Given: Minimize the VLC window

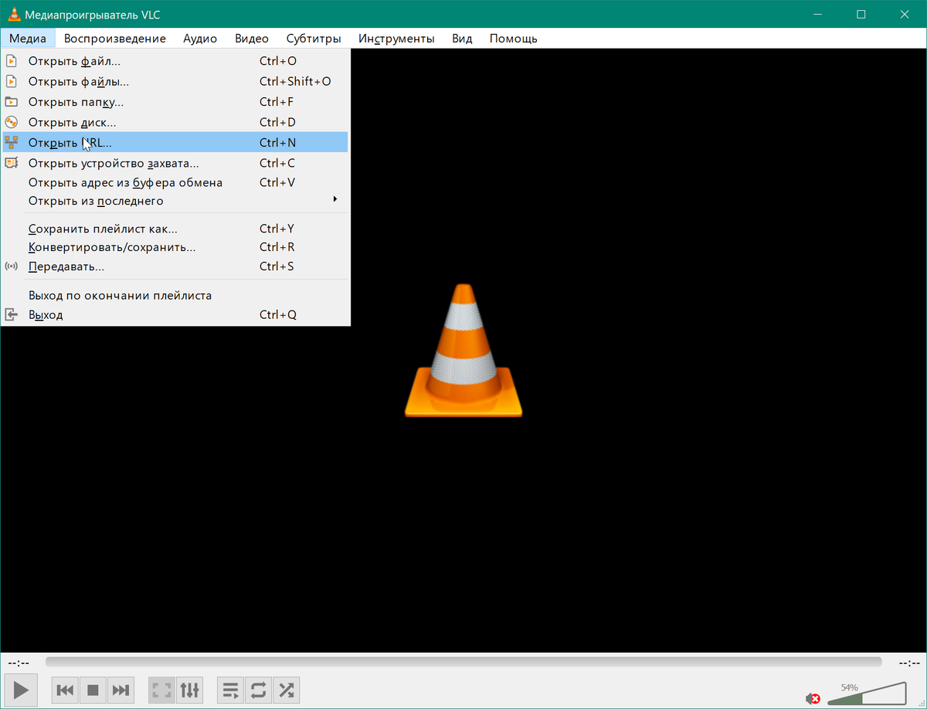Looking at the screenshot, I should pos(819,14).
